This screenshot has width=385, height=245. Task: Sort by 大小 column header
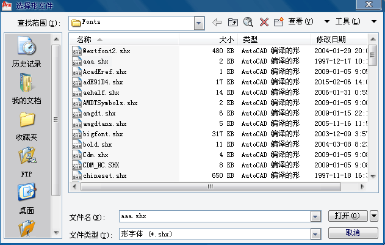(x=209, y=39)
